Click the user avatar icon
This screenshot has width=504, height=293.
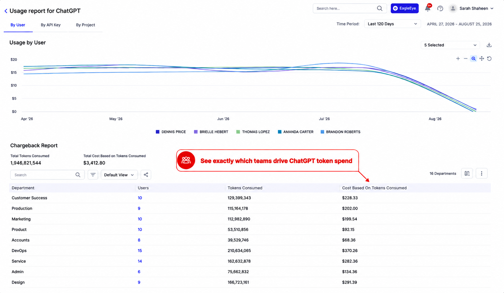(x=453, y=8)
